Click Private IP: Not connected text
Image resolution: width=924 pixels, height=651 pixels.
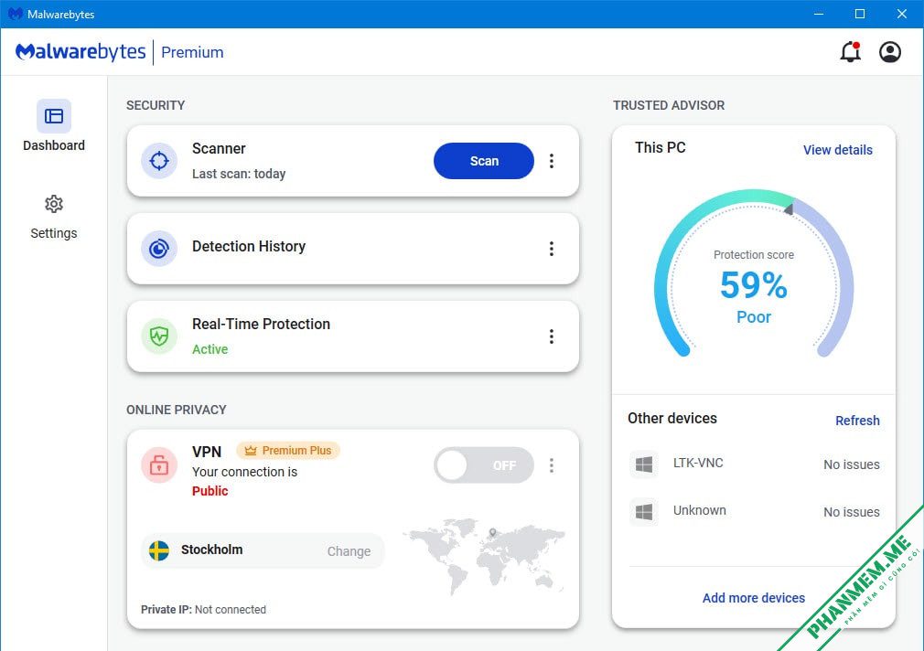tap(203, 610)
